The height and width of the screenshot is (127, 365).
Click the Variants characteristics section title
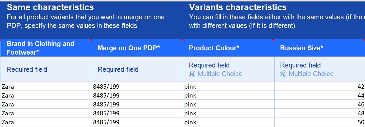pyautogui.click(x=238, y=7)
